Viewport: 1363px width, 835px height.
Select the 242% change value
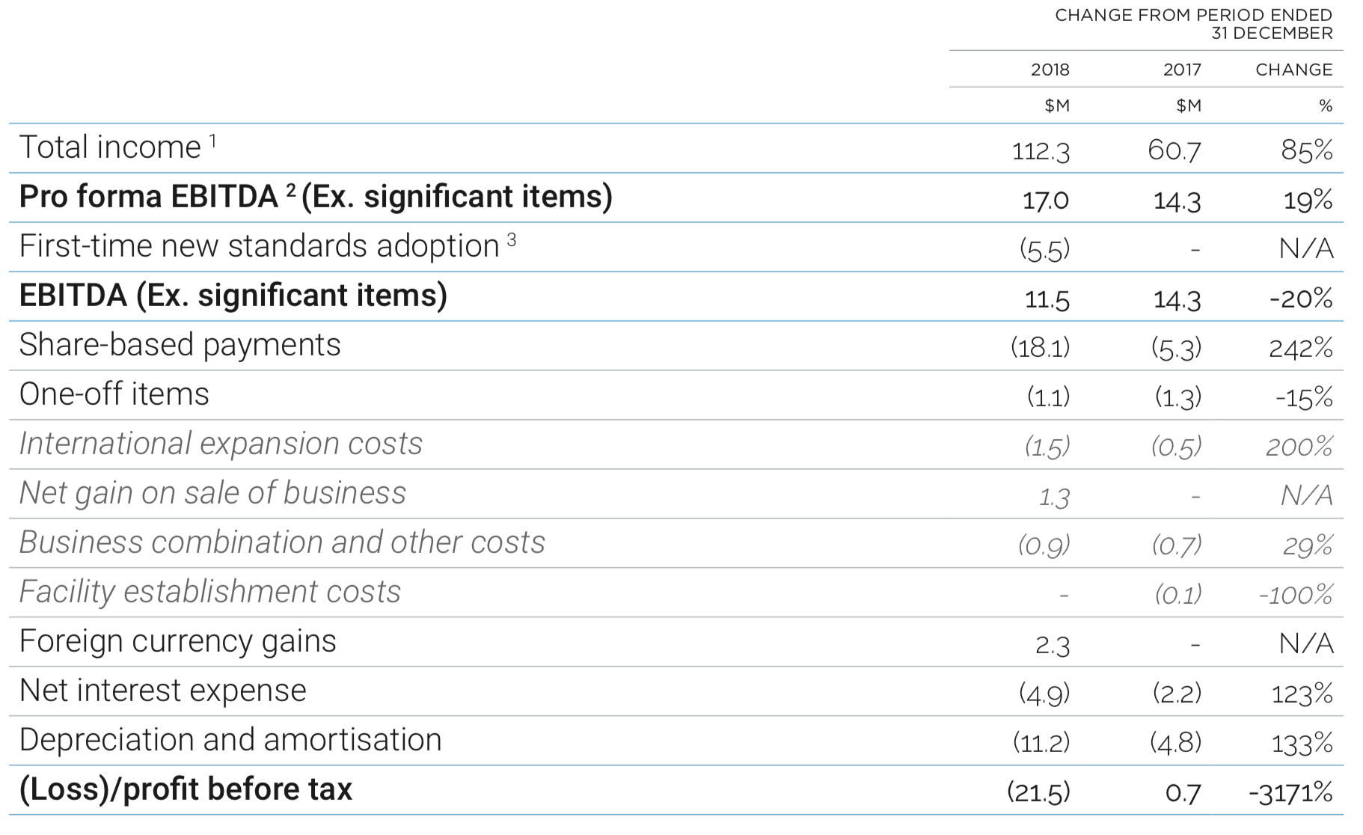pos(1300,348)
